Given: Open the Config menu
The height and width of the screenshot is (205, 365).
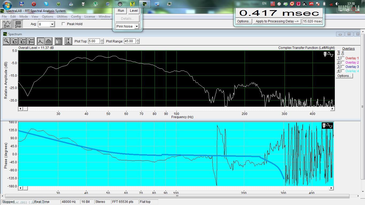Looking at the screenshot, I should point(76,17).
